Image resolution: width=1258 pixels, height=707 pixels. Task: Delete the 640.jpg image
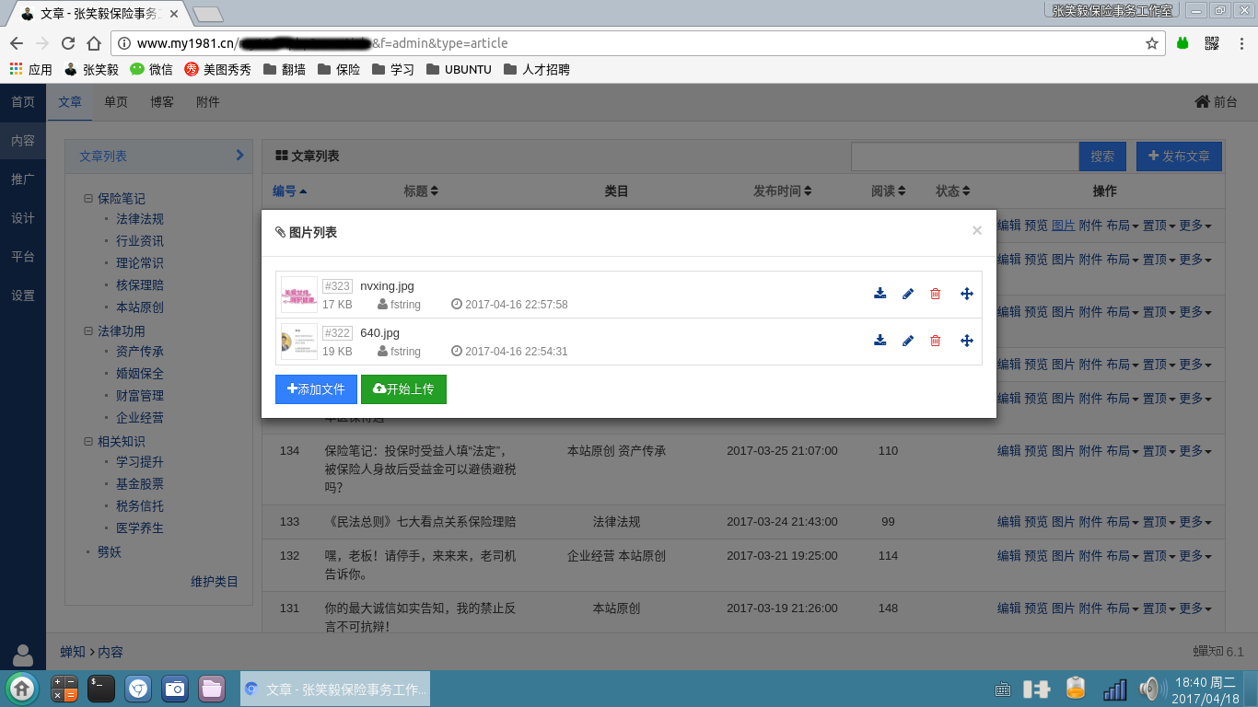pyautogui.click(x=936, y=341)
